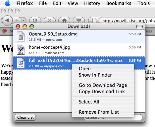Click the Stop loading X icon
The height and width of the screenshot is (127, 155).
click(x=50, y=20)
